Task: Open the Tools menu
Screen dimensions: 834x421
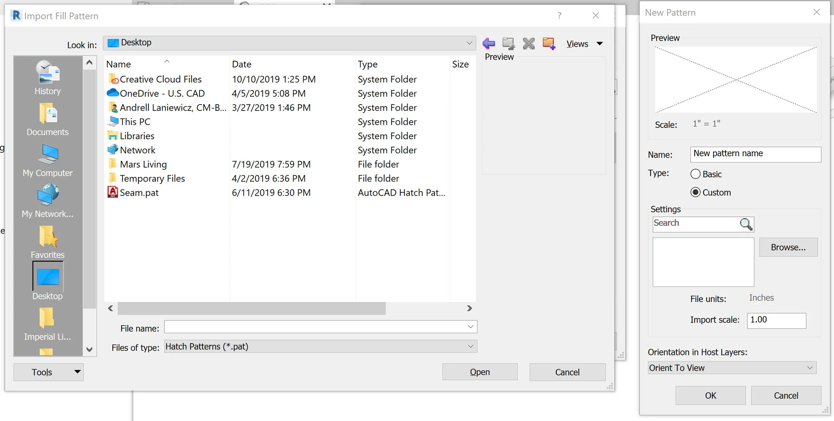Action: coord(48,372)
